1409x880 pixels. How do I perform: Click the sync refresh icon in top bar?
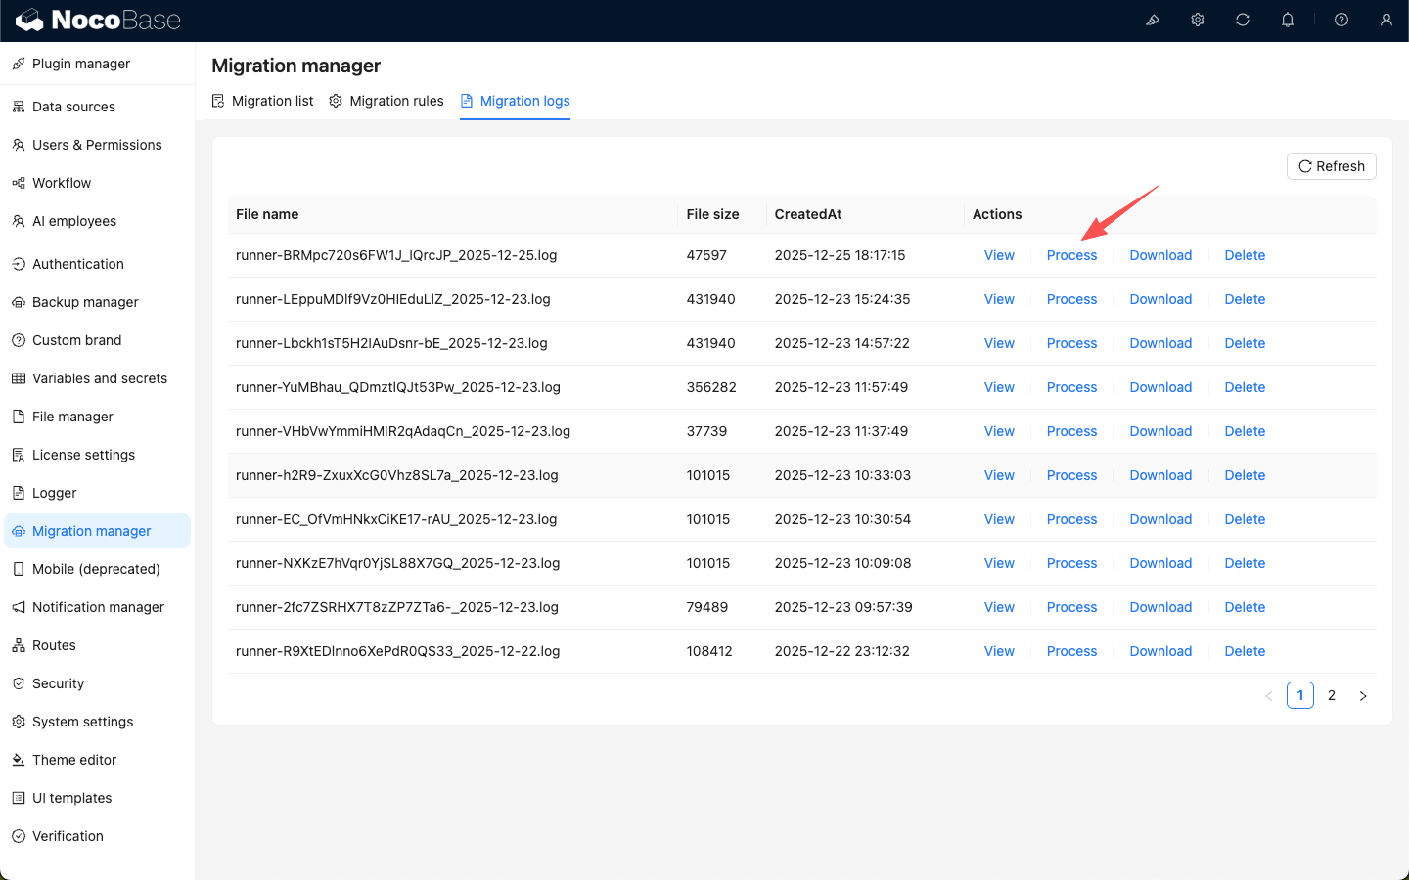[1243, 20]
